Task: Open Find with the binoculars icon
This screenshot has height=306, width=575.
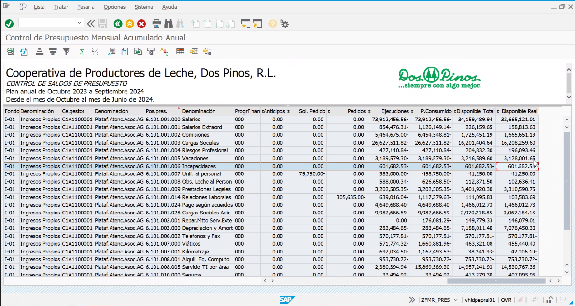Action: click(168, 24)
